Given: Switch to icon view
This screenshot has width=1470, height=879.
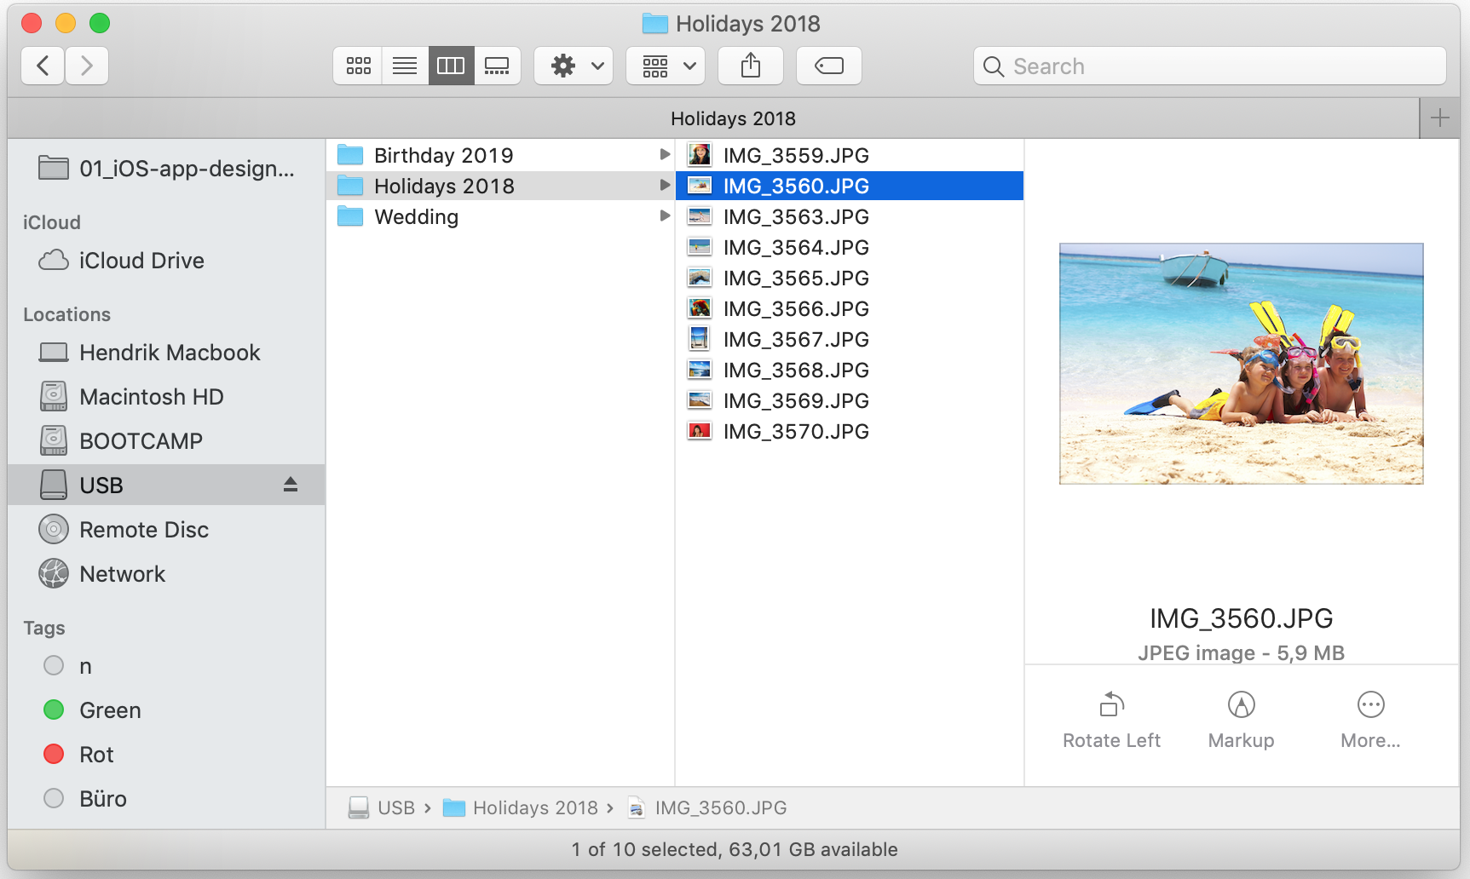Looking at the screenshot, I should click(358, 66).
